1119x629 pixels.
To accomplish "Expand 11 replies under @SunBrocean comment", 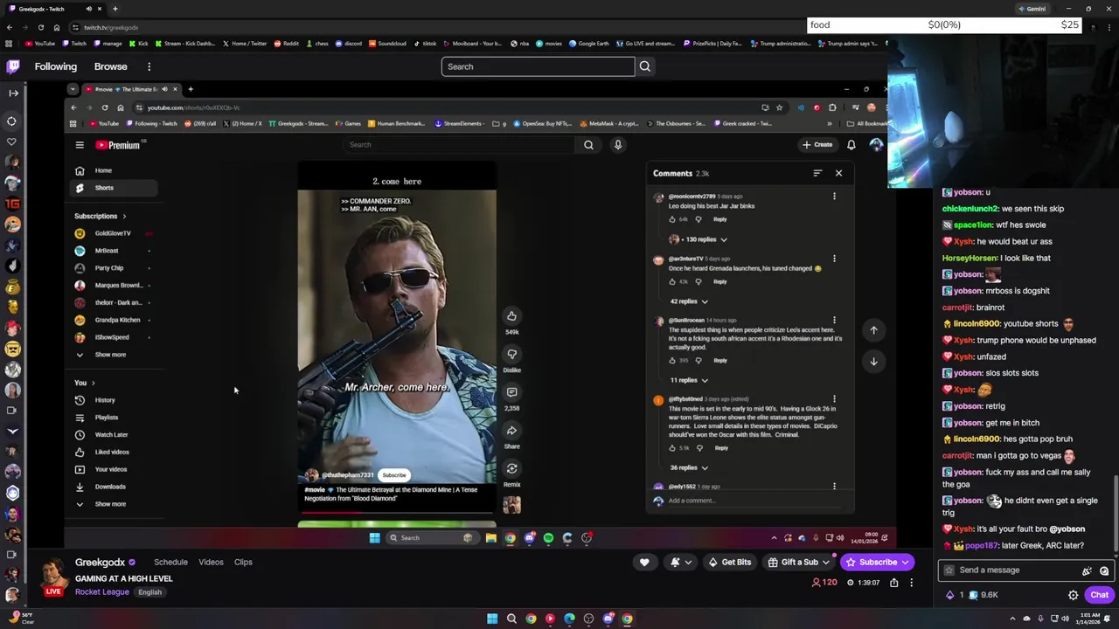I will [689, 380].
